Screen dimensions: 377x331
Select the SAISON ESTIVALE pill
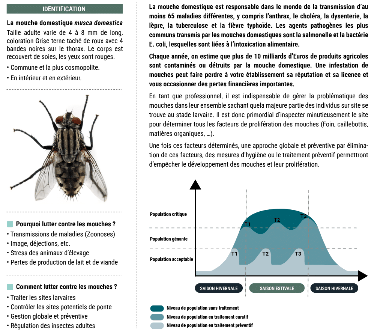click(277, 288)
